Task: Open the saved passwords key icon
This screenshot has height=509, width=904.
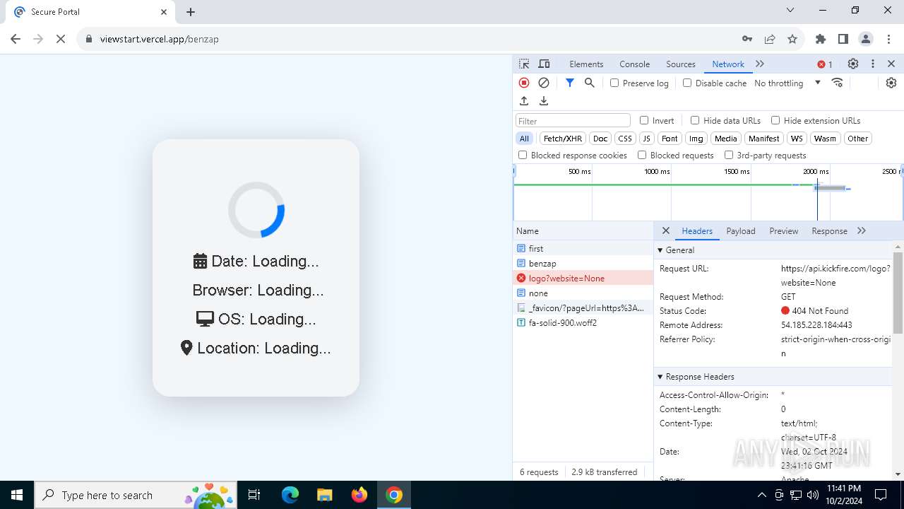Action: click(747, 39)
